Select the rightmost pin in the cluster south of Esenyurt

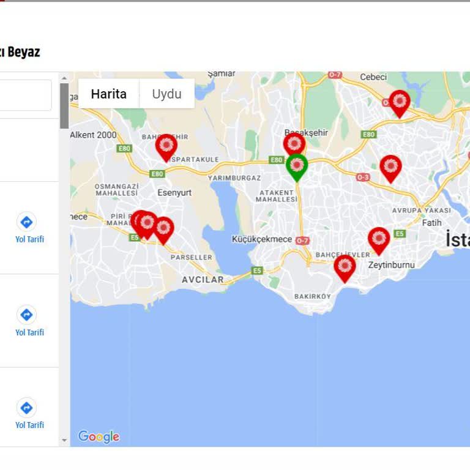point(163,229)
